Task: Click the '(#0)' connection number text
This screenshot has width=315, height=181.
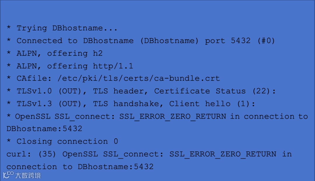Action: [266, 41]
